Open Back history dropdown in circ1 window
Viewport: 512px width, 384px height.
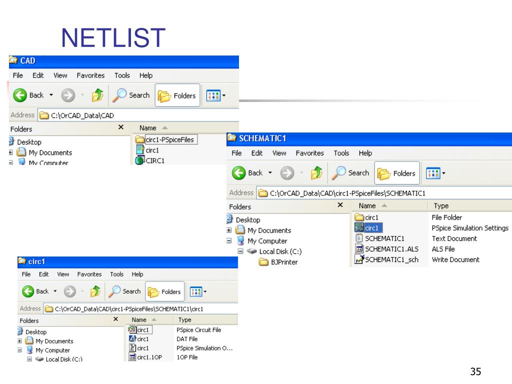(55, 291)
